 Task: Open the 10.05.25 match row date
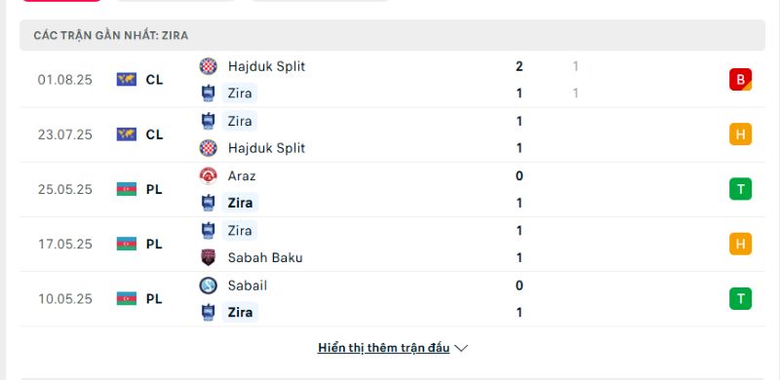click(x=65, y=299)
